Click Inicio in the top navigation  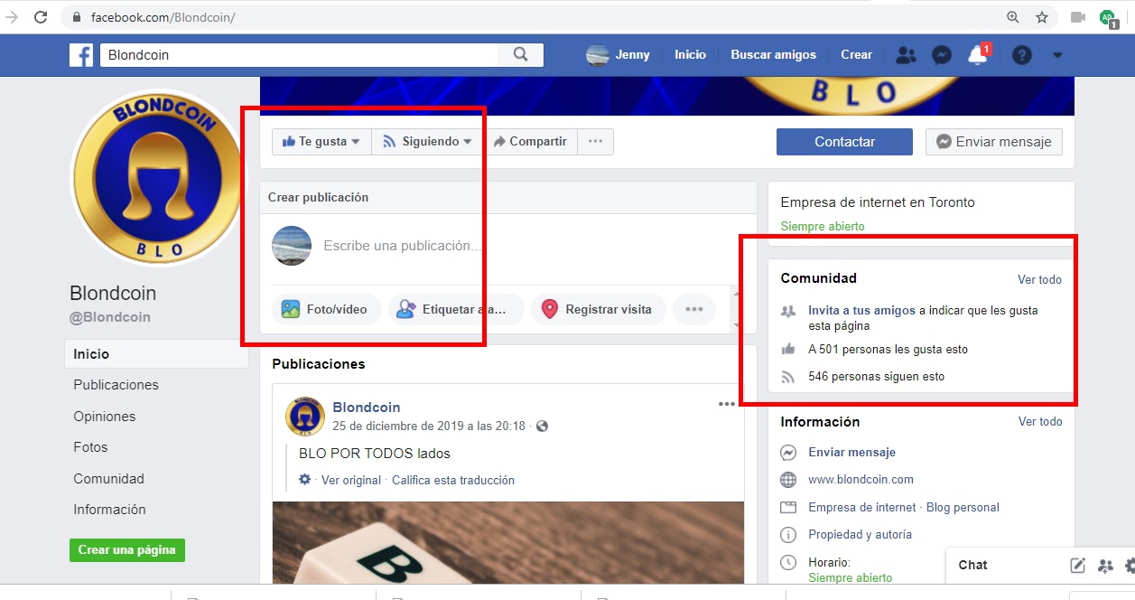(x=690, y=55)
